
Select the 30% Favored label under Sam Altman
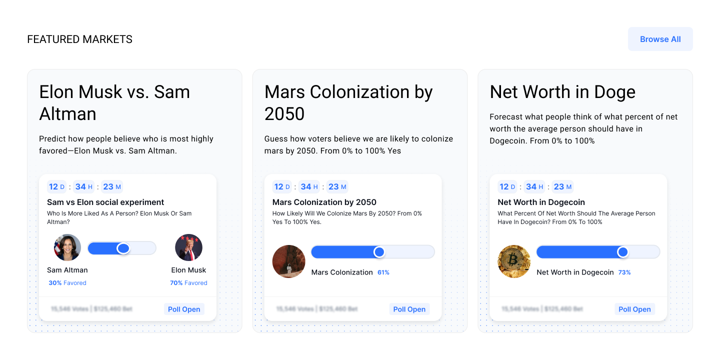tap(67, 283)
